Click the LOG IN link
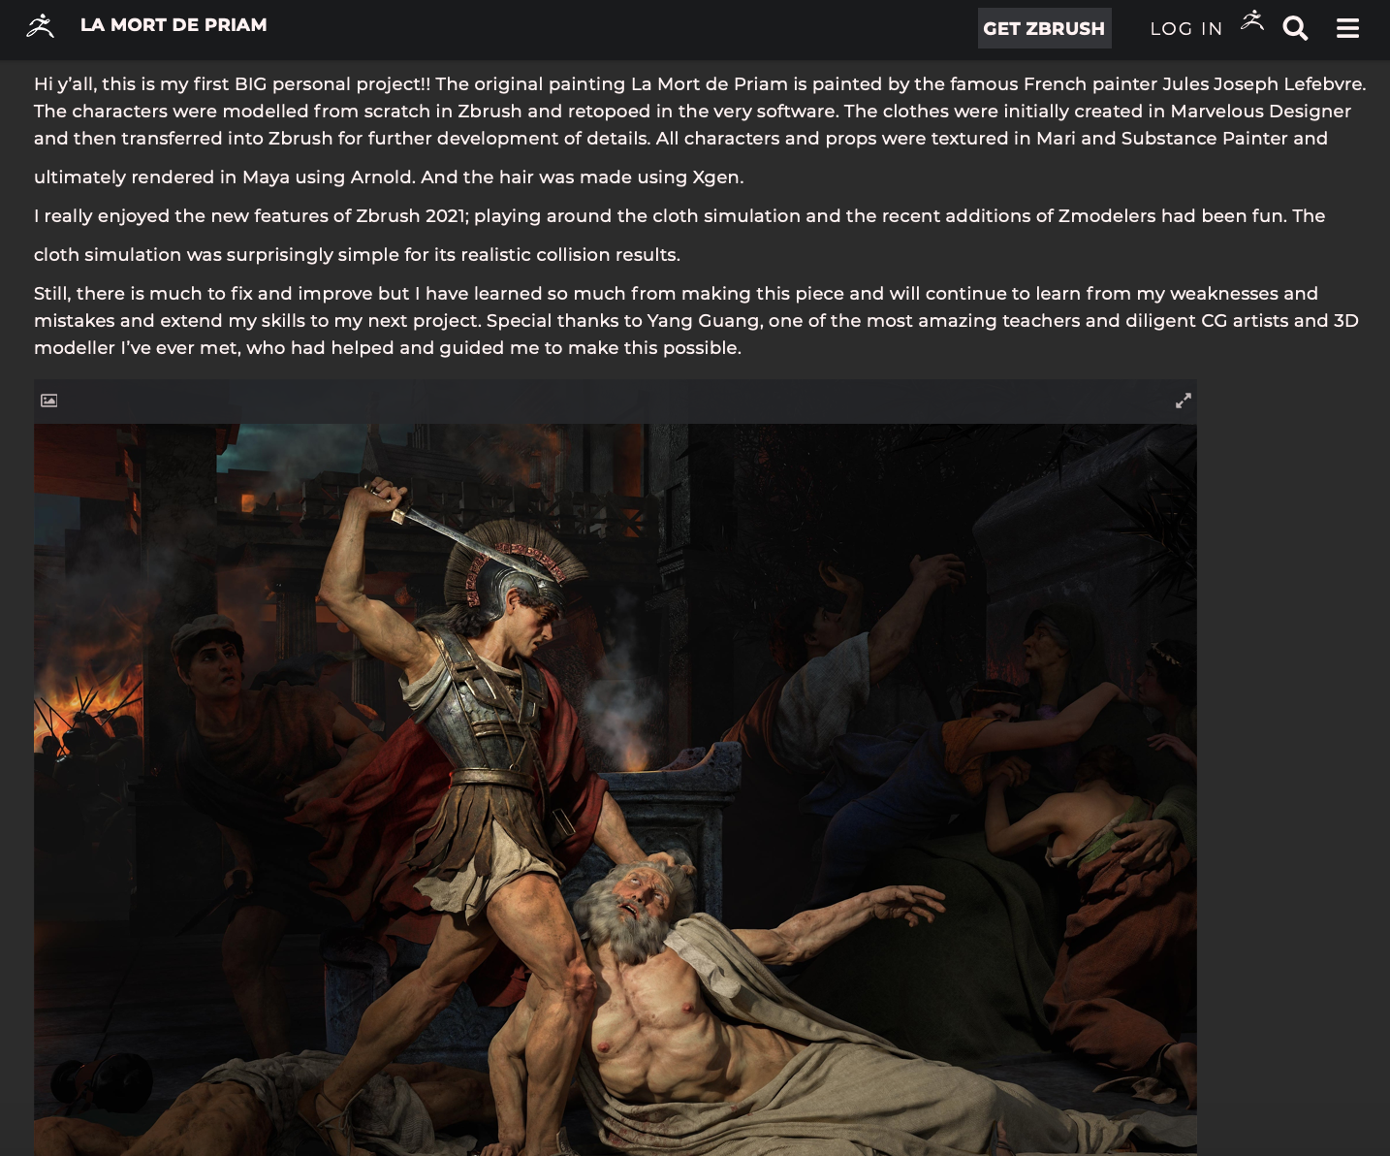The image size is (1390, 1156). [1186, 29]
